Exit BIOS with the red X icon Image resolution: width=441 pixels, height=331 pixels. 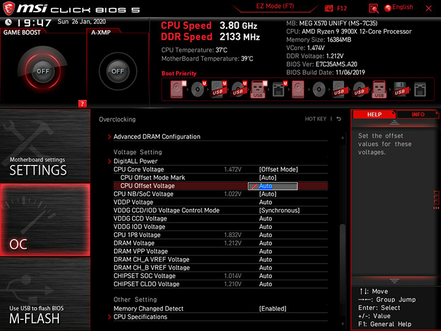(429, 9)
